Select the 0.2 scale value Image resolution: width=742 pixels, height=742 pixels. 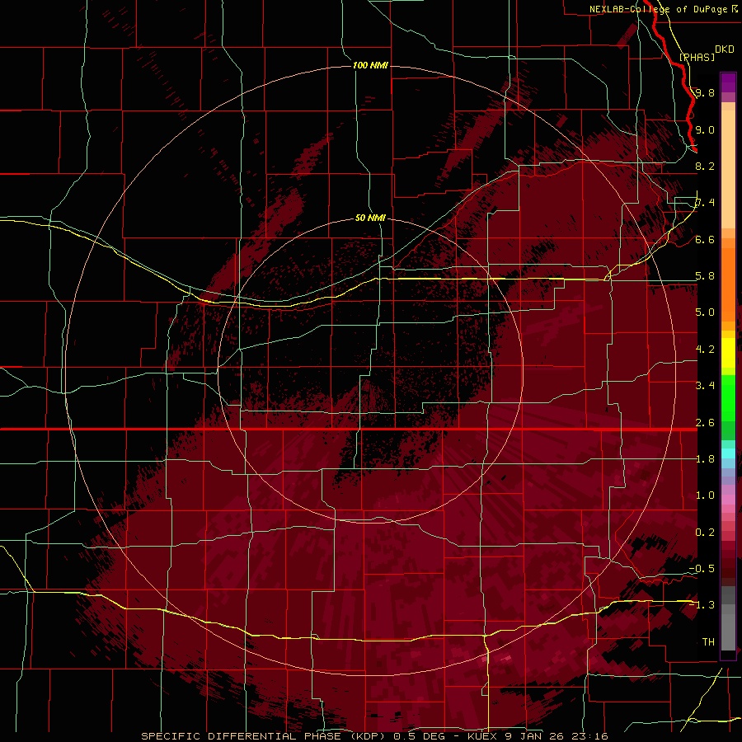705,533
